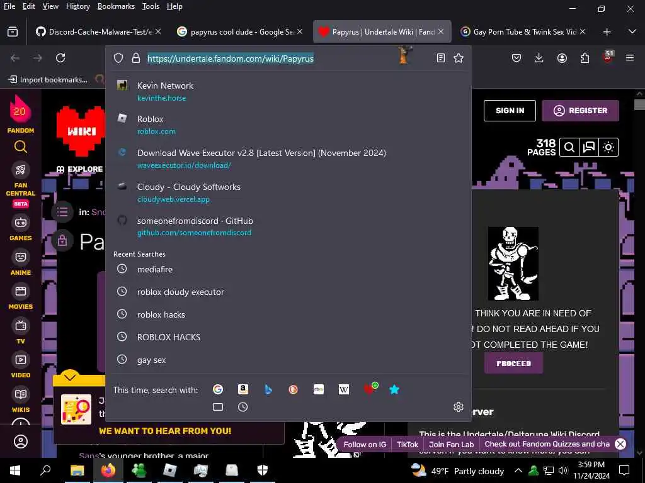This screenshot has height=483, width=645.
Task: Search with Google one-off icon
Action: tap(218, 389)
